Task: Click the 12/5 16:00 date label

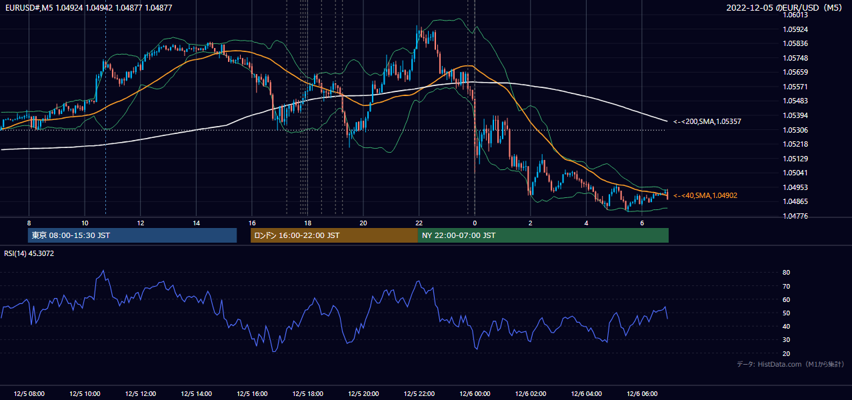Action: pos(252,394)
